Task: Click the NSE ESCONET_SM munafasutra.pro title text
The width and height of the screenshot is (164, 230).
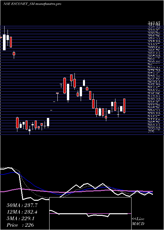Action: coord(32,4)
